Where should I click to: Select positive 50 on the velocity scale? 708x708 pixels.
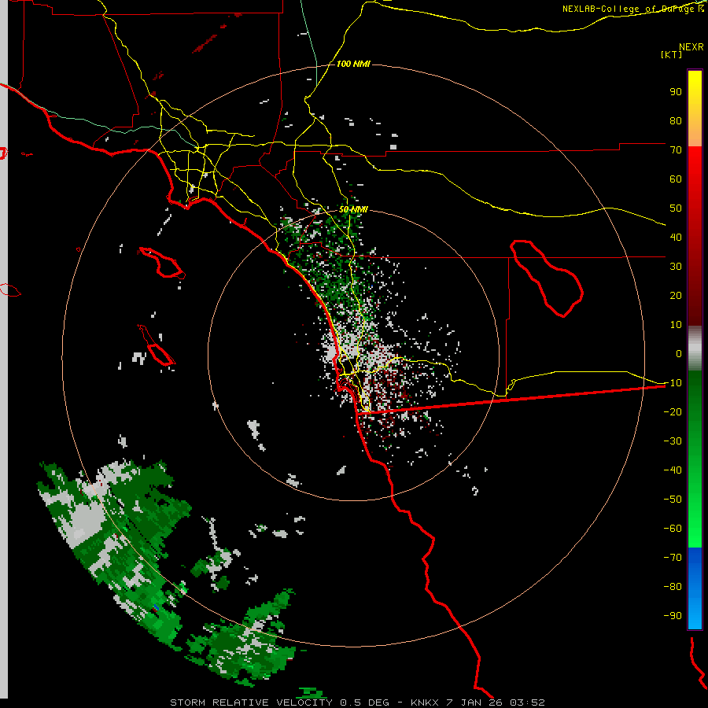pos(676,208)
